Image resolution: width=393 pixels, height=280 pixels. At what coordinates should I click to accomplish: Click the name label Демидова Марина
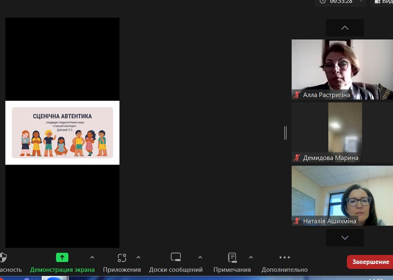pyautogui.click(x=331, y=158)
